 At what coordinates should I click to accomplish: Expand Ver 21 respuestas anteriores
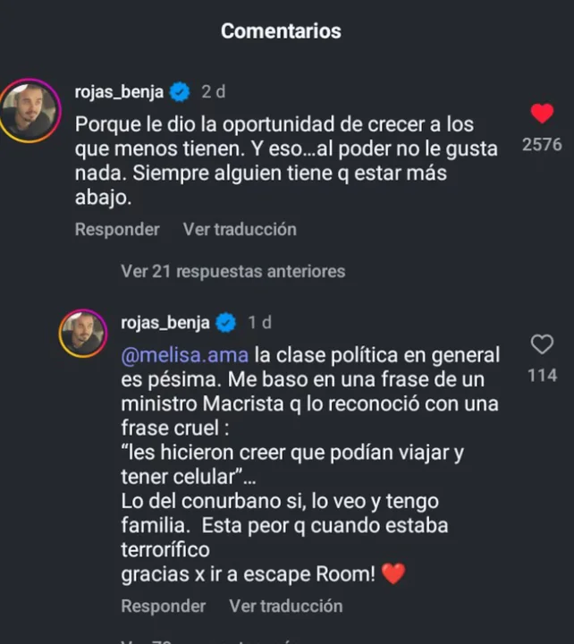[x=232, y=271]
